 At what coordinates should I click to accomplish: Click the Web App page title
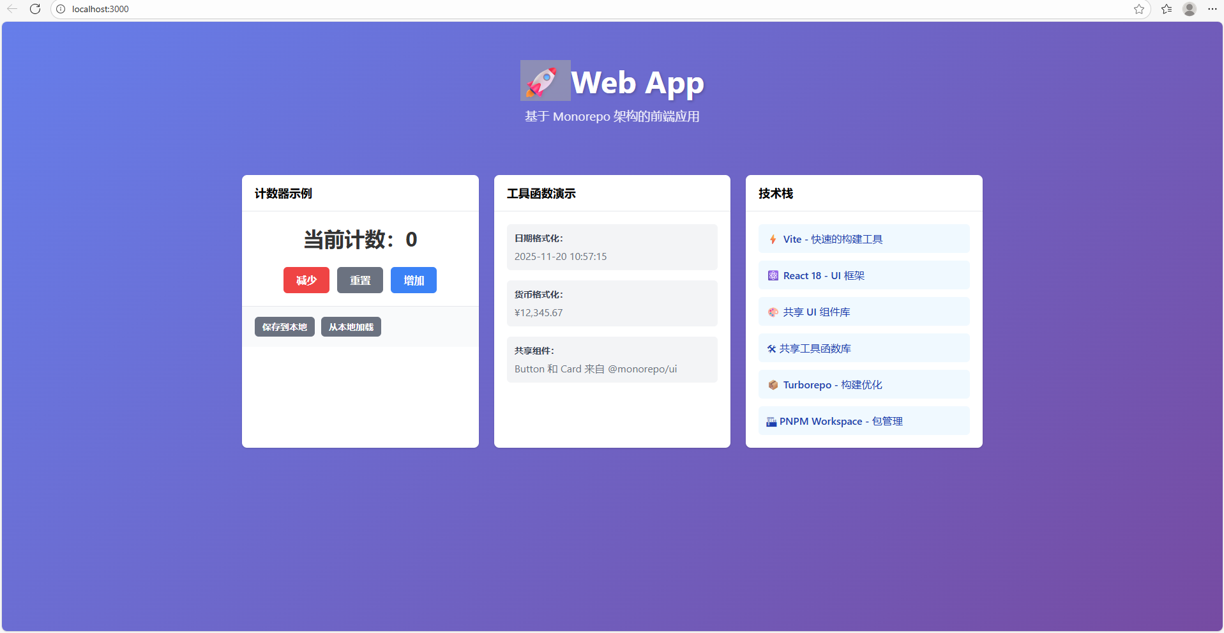638,82
